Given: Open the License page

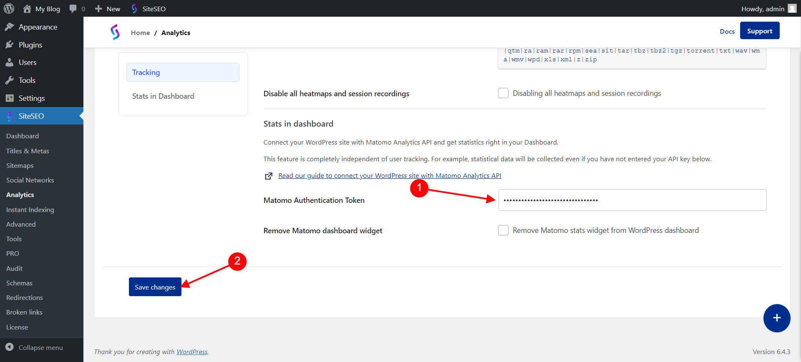Looking at the screenshot, I should (17, 327).
